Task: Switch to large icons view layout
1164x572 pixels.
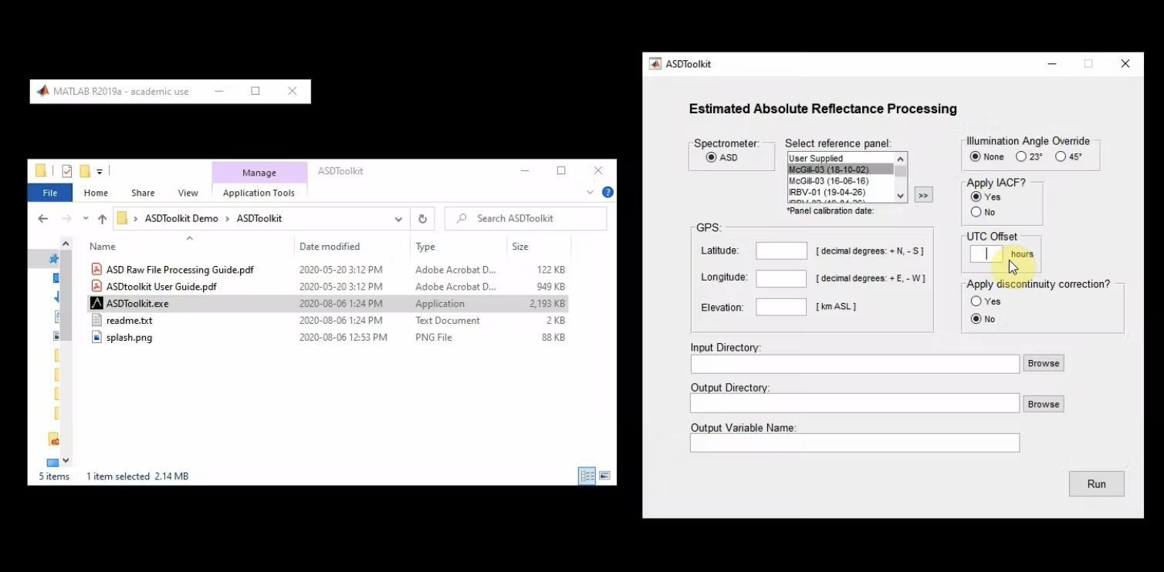Action: tap(604, 476)
